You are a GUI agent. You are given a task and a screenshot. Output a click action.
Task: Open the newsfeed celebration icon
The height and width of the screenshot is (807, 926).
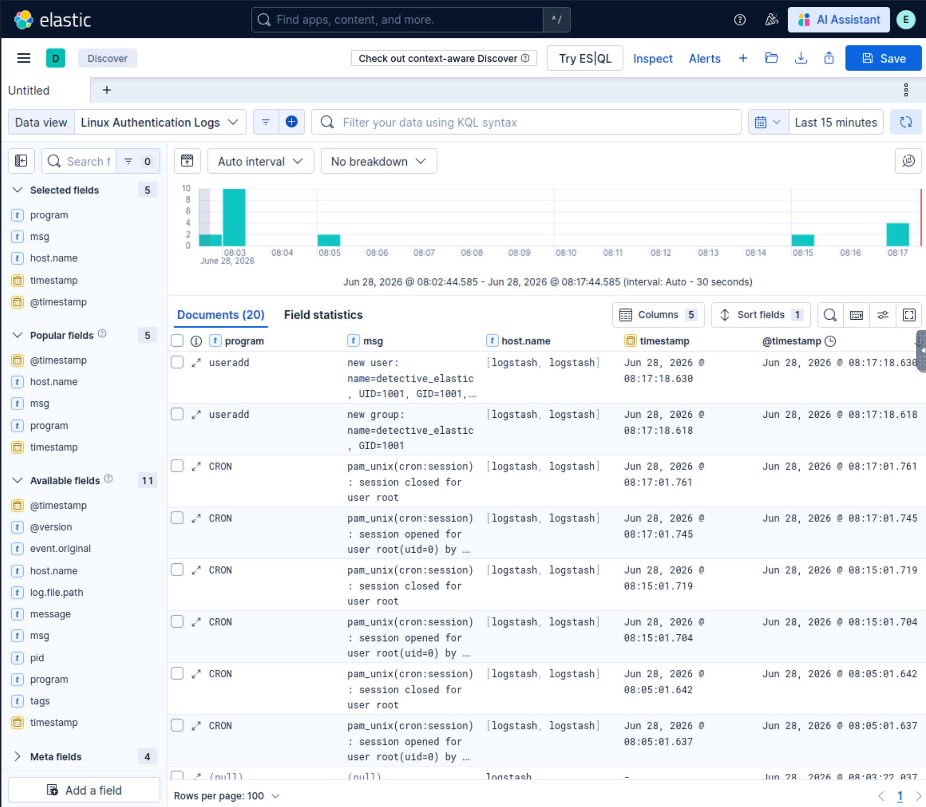tap(772, 20)
